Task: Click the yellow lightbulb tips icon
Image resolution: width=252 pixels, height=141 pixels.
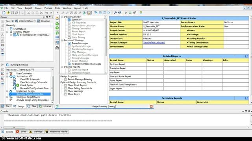Action: tap(141, 13)
